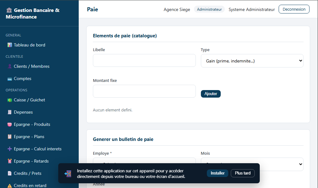Click the Administrateur role badge
The width and height of the screenshot is (318, 188).
click(209, 9)
